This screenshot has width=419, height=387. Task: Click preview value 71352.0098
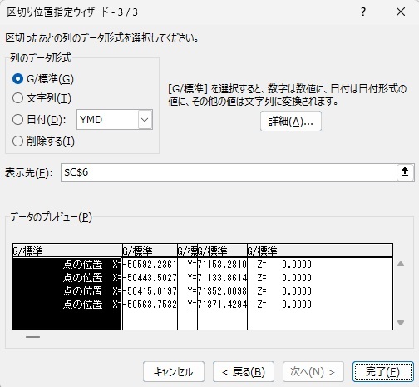tap(222, 291)
